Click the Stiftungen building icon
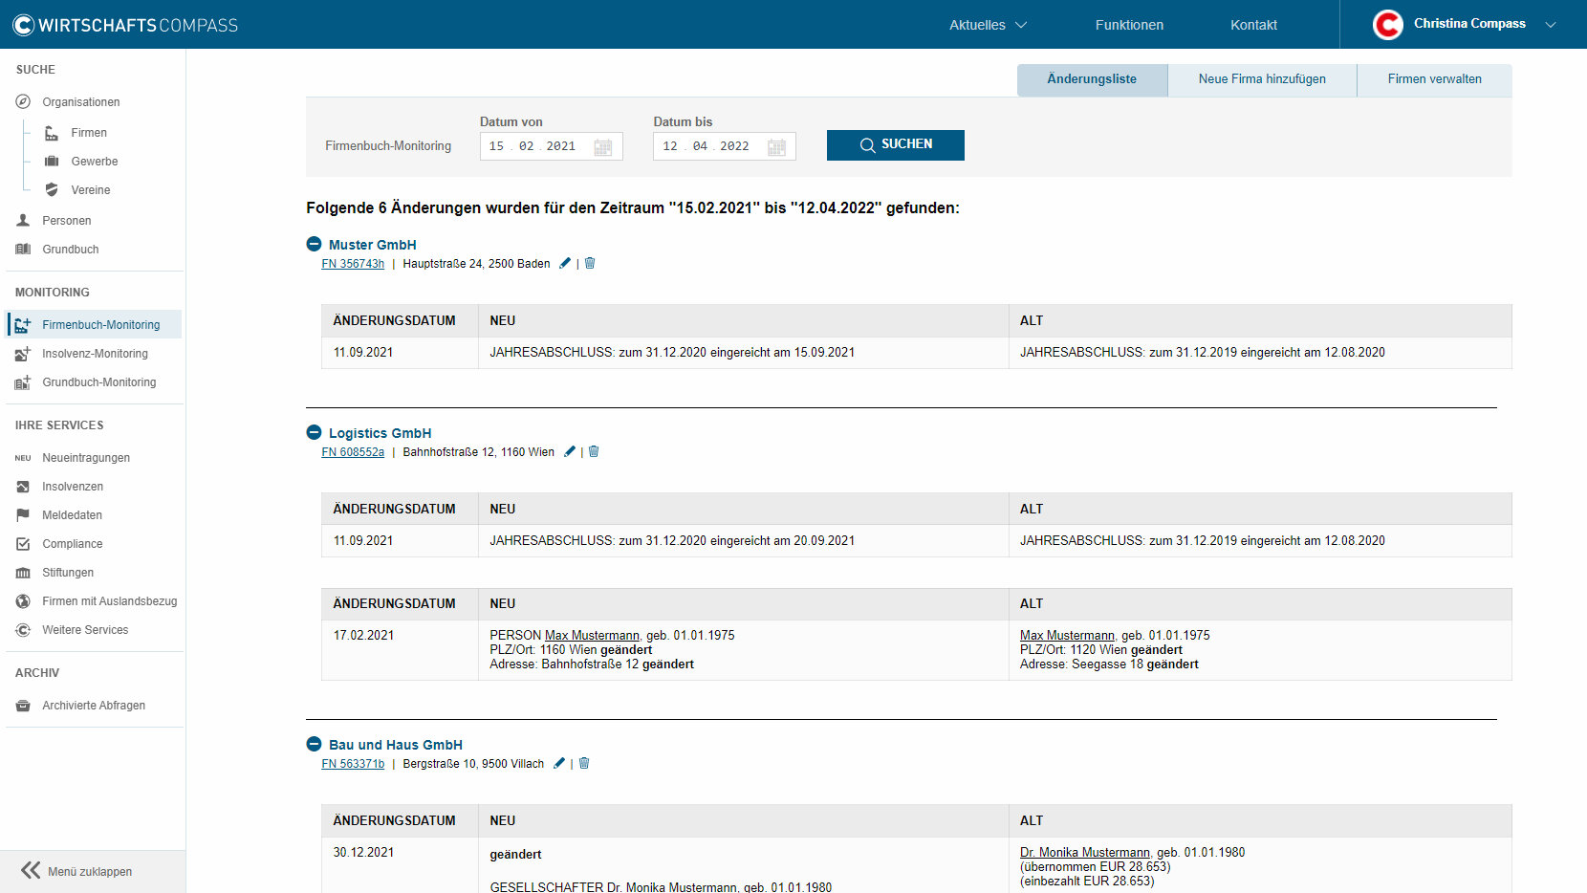The width and height of the screenshot is (1587, 893). (x=23, y=573)
